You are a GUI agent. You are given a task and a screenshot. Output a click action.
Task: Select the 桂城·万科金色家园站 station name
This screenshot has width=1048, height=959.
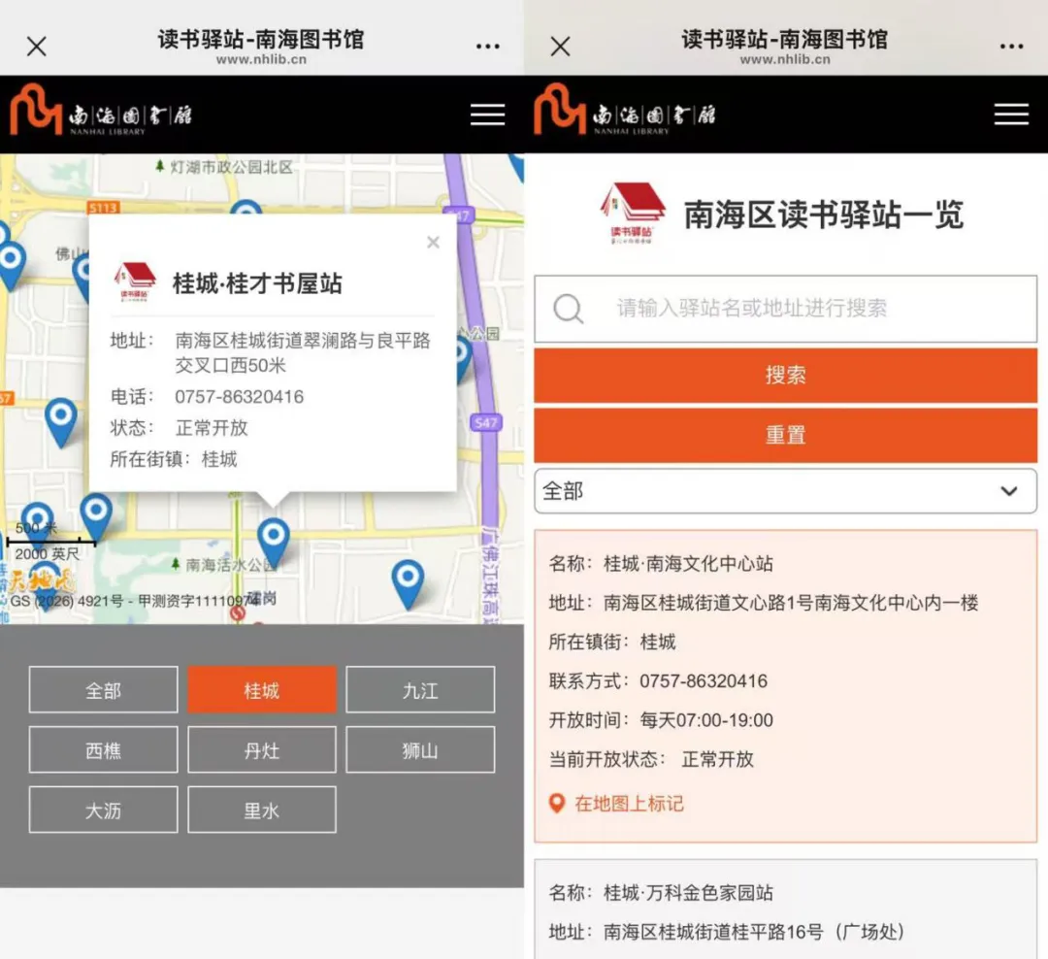tap(688, 893)
